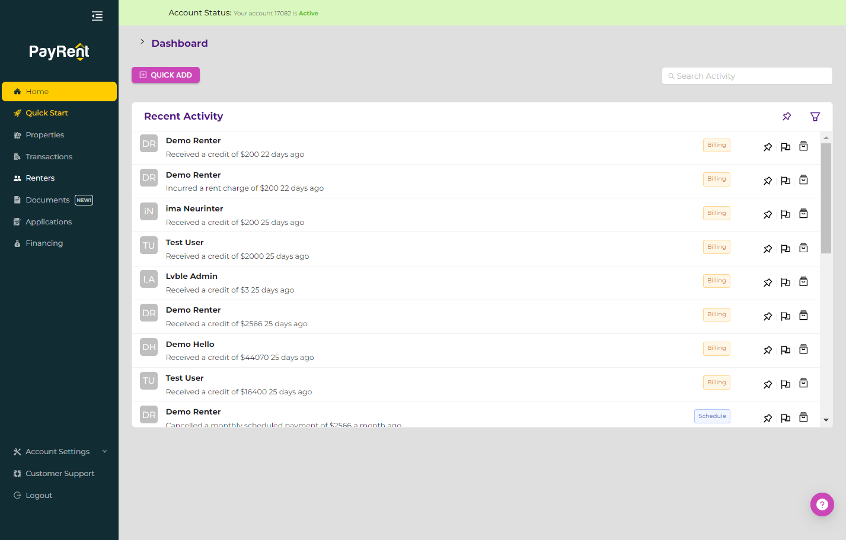Click the activity list scrollbar thumb
Screen dimensions: 846x540
826,198
